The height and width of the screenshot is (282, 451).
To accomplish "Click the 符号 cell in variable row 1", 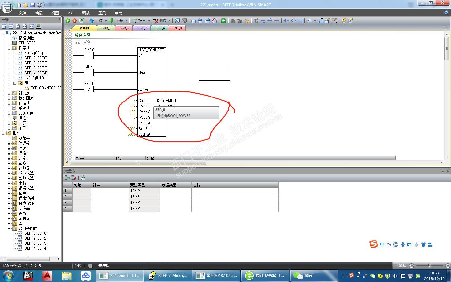I will pyautogui.click(x=110, y=191).
